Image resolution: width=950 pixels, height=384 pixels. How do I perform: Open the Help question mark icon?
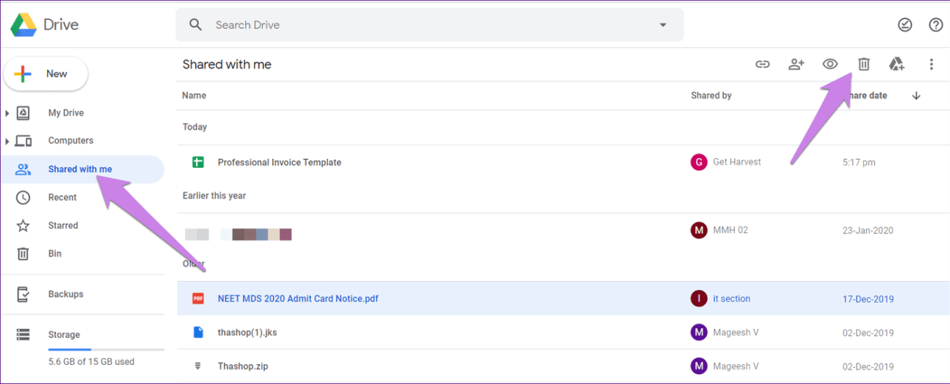pos(935,25)
